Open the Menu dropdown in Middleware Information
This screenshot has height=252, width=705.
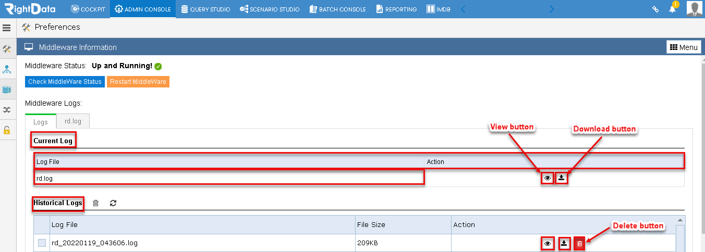pyautogui.click(x=684, y=47)
